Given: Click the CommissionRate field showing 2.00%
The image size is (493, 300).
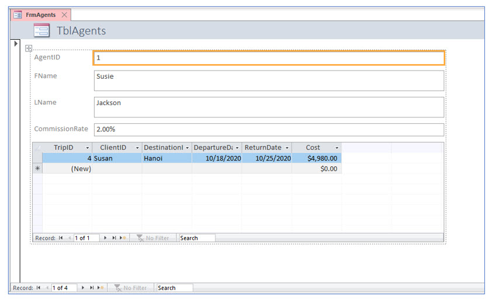Looking at the screenshot, I should pyautogui.click(x=269, y=130).
